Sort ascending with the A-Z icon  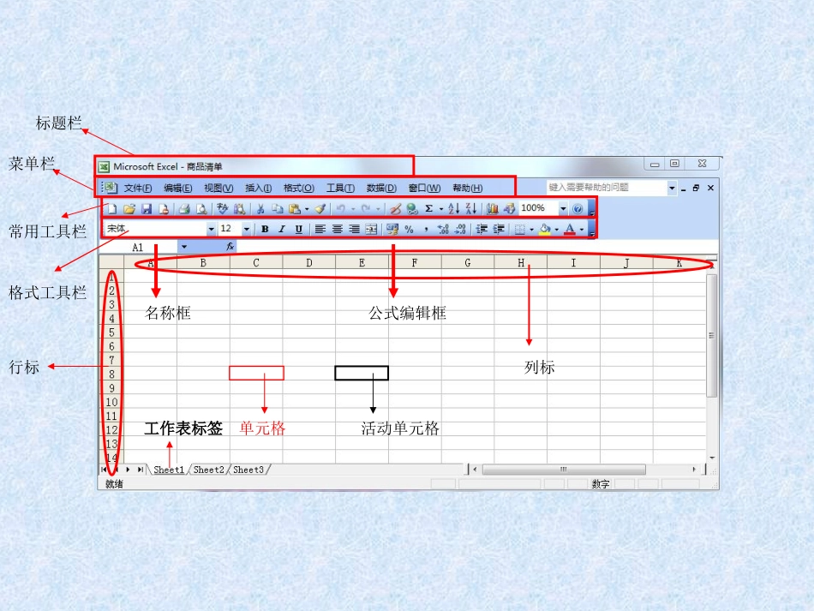pos(454,209)
